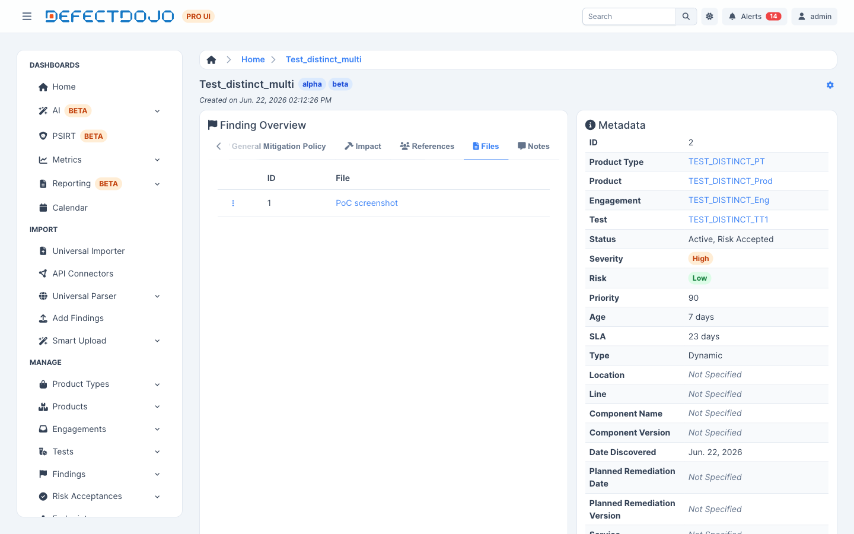This screenshot has height=534, width=854.
Task: Click the API Connectors share icon
Action: 43,274
